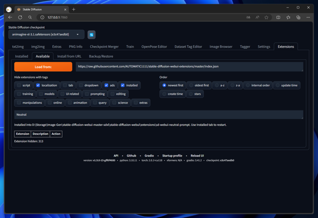This screenshot has height=218, width=318.
Task: Enable the training tag checkbox
Action: tap(19, 94)
